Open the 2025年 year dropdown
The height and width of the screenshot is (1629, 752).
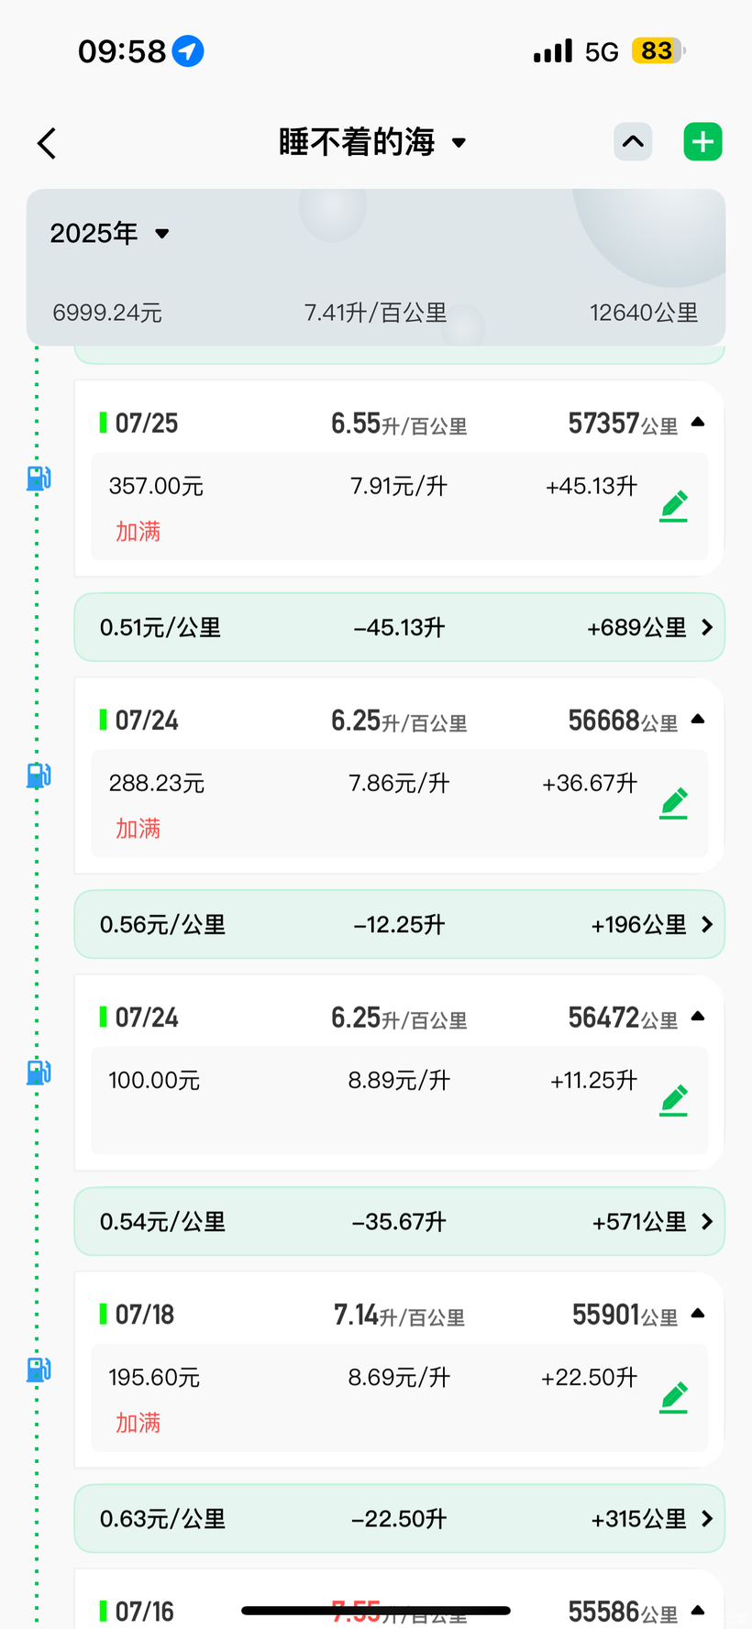110,234
